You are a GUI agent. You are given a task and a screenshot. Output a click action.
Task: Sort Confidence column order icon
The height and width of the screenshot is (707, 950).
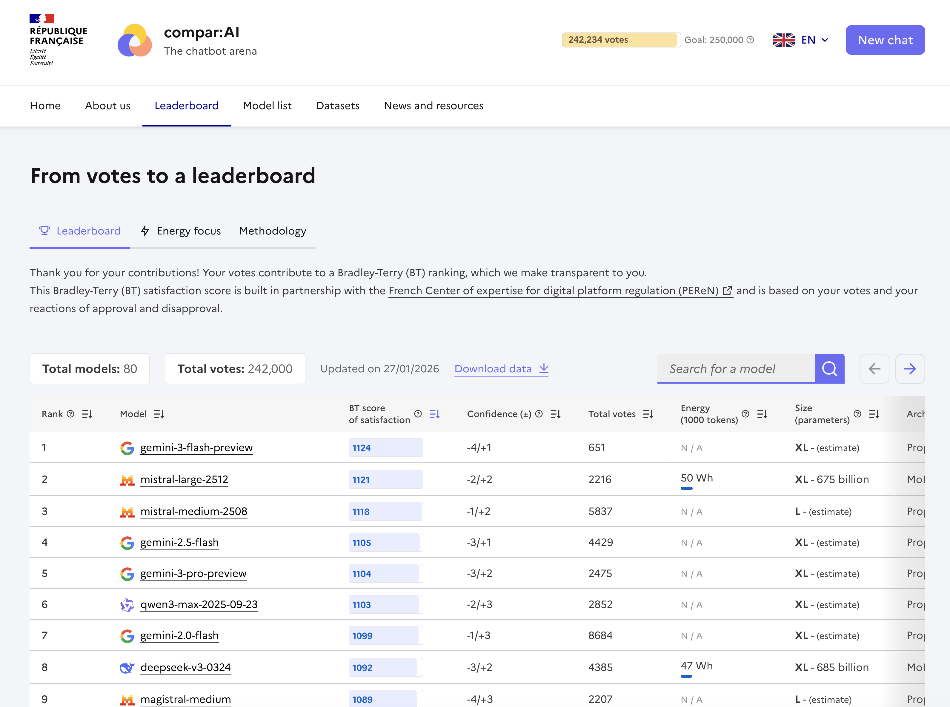click(x=556, y=414)
